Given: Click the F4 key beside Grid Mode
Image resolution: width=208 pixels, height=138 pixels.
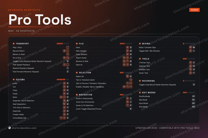Looking at the screenshot, I should click(x=193, y=107).
